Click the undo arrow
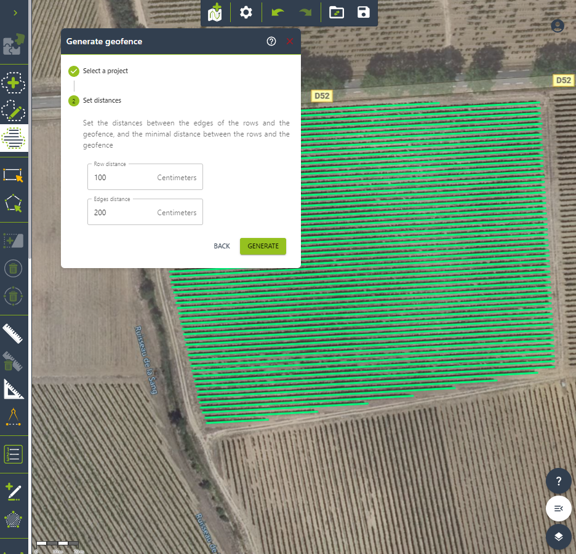This screenshot has height=554, width=576. [x=278, y=12]
